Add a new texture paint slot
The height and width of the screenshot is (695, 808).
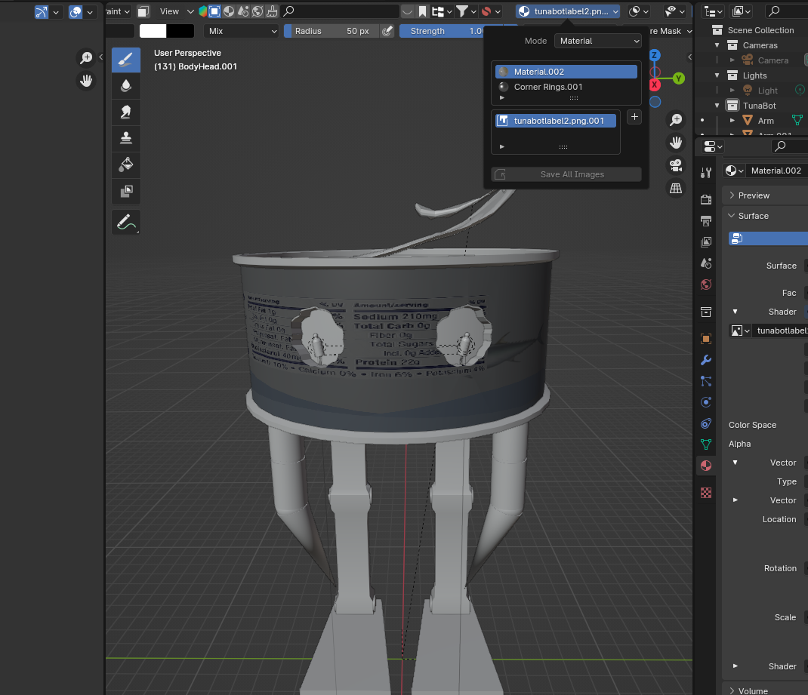tap(634, 116)
